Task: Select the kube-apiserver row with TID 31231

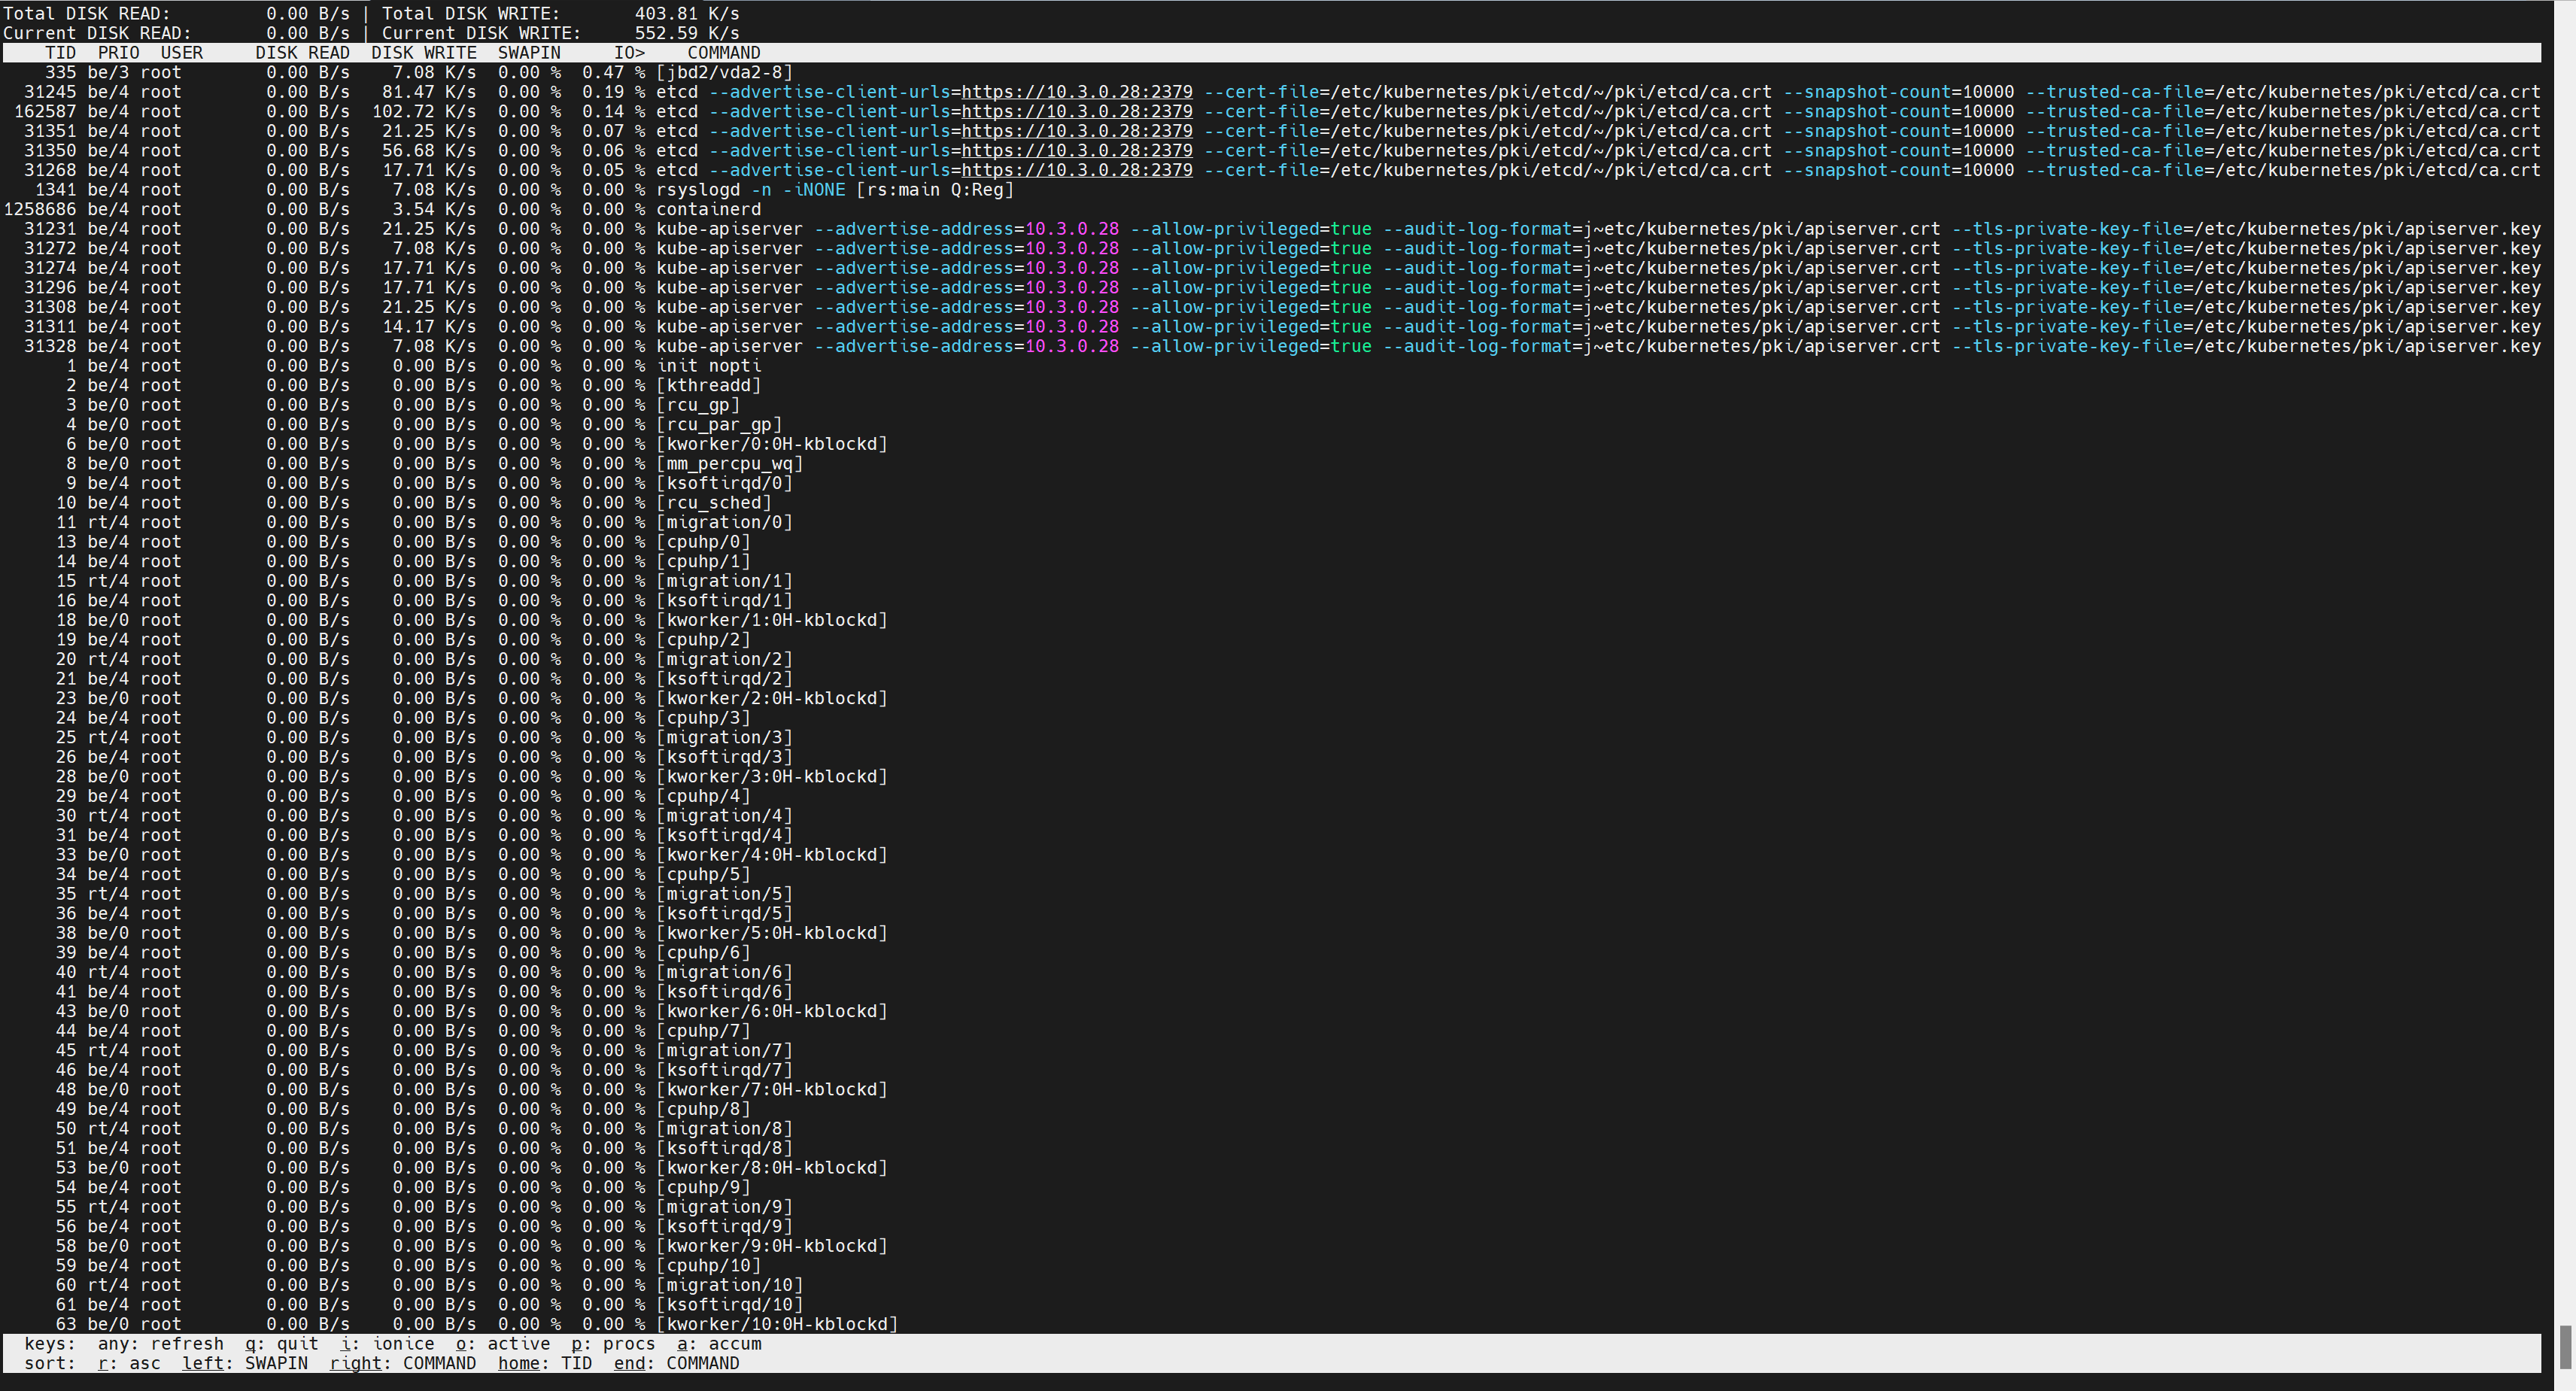Action: tap(729, 229)
